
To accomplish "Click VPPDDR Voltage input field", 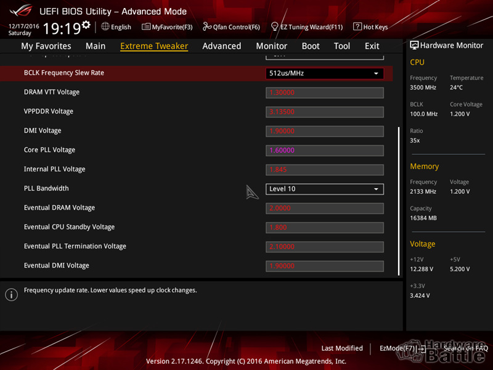I will 325,112.
